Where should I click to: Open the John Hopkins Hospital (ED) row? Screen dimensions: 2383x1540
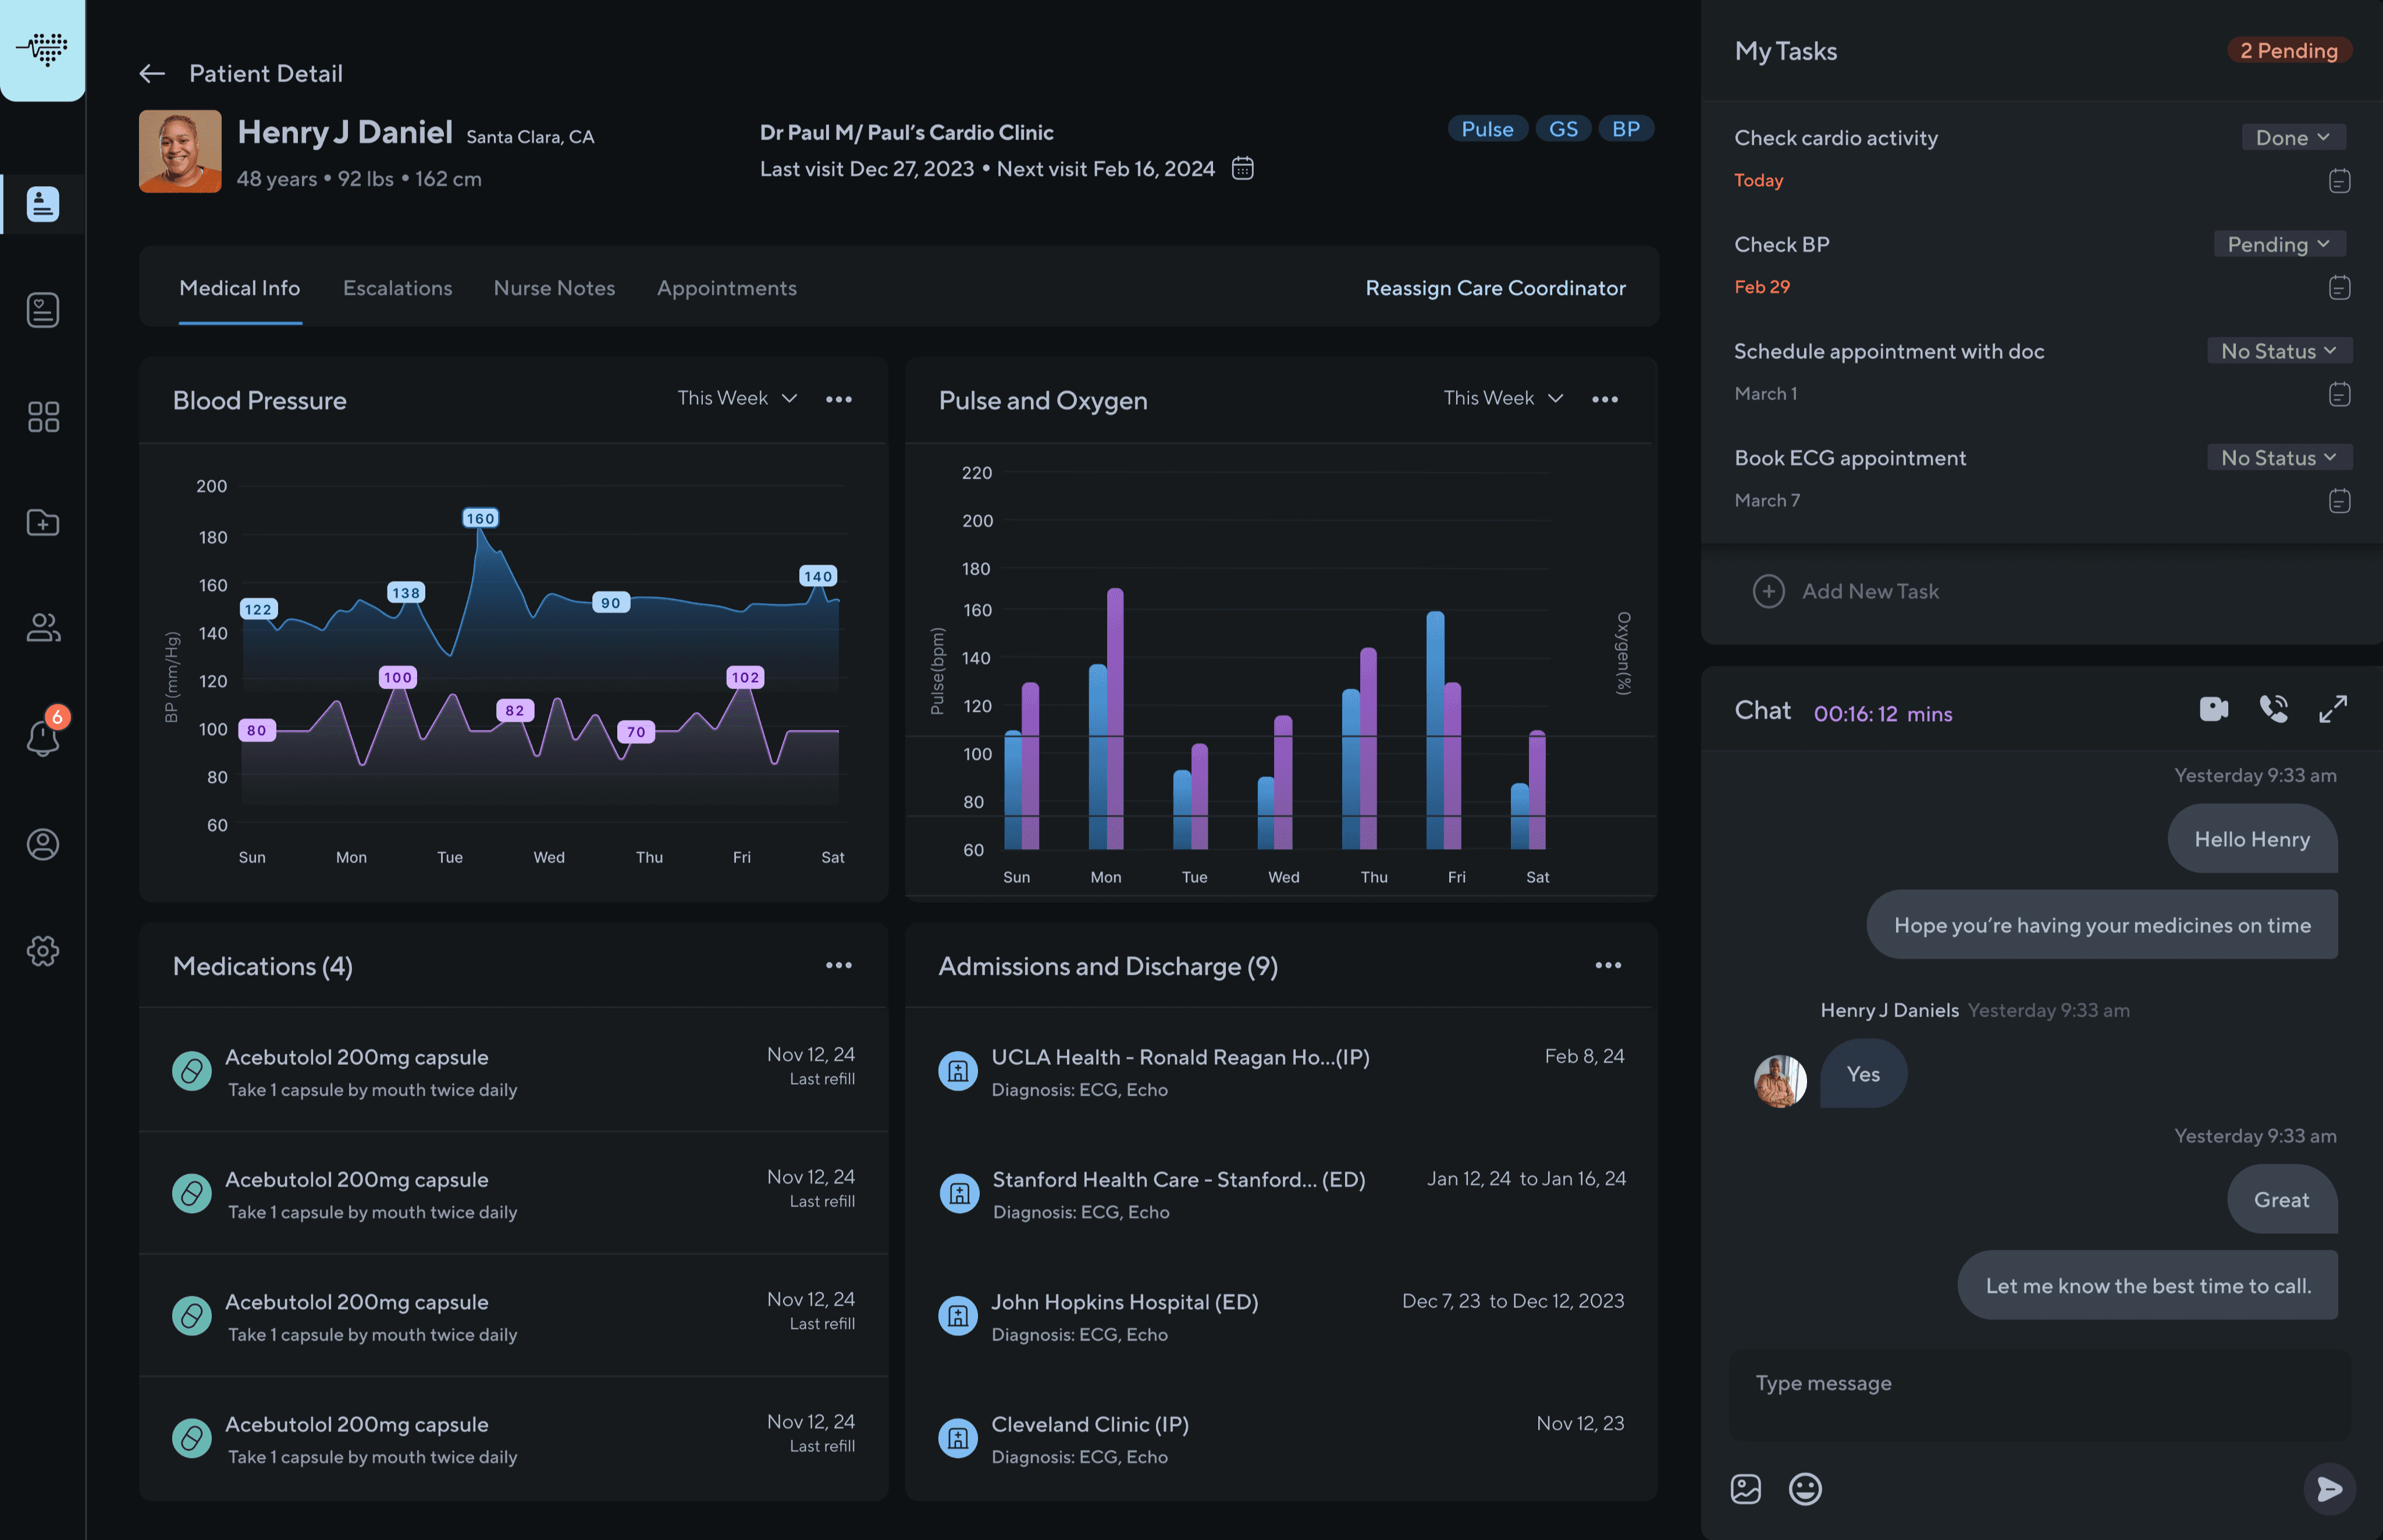coord(1281,1316)
